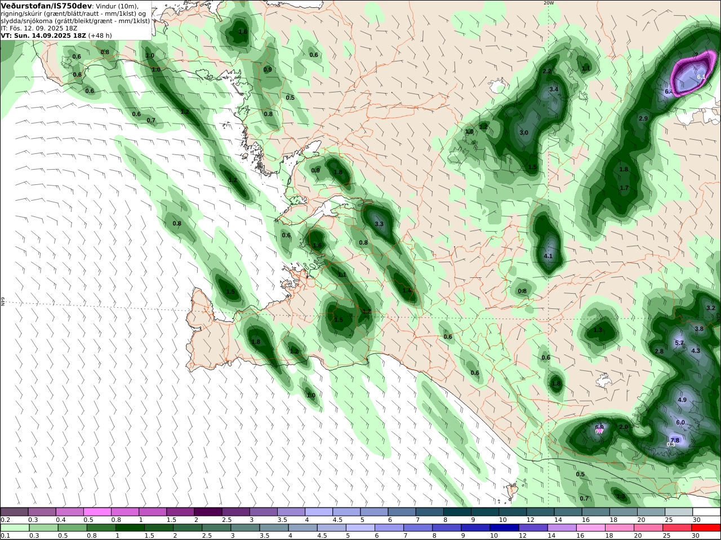Click the valid time 'VT: Sun. 14.09.2025 18Z'
721x540 pixels.
click(43, 36)
